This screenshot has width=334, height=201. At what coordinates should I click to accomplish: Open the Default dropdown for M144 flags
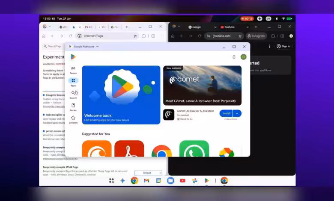point(148,173)
